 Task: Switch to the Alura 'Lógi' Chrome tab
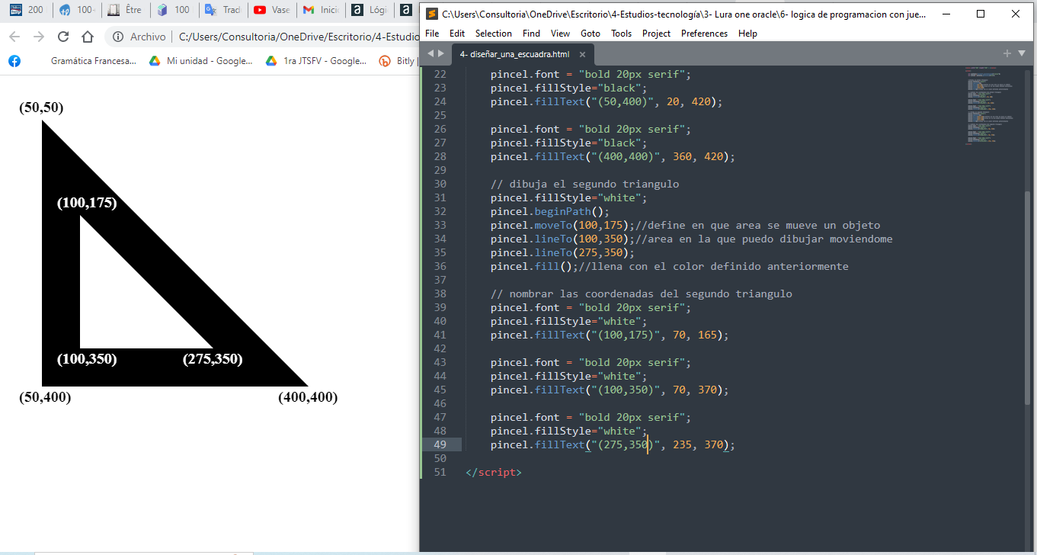pos(369,10)
